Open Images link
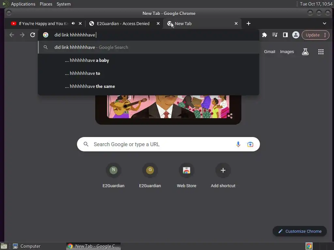The height and width of the screenshot is (250, 334). pyautogui.click(x=287, y=52)
